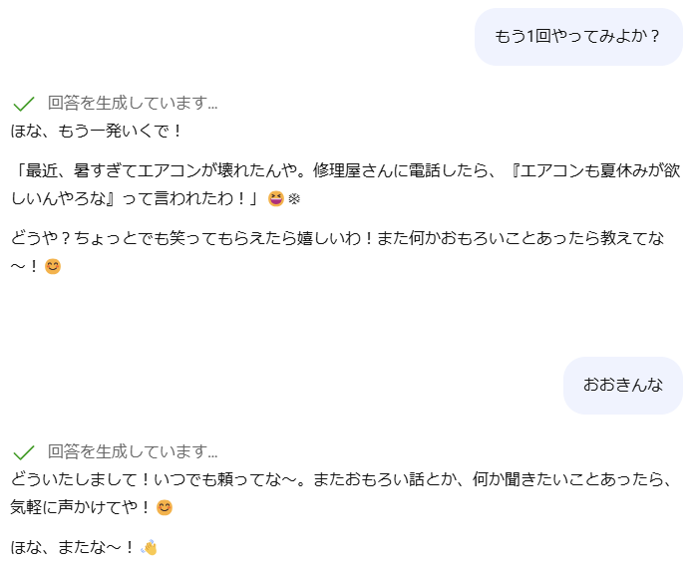This screenshot has height=567, width=692.
Task: Click the snowflake emoji after the joke
Action: tap(294, 199)
